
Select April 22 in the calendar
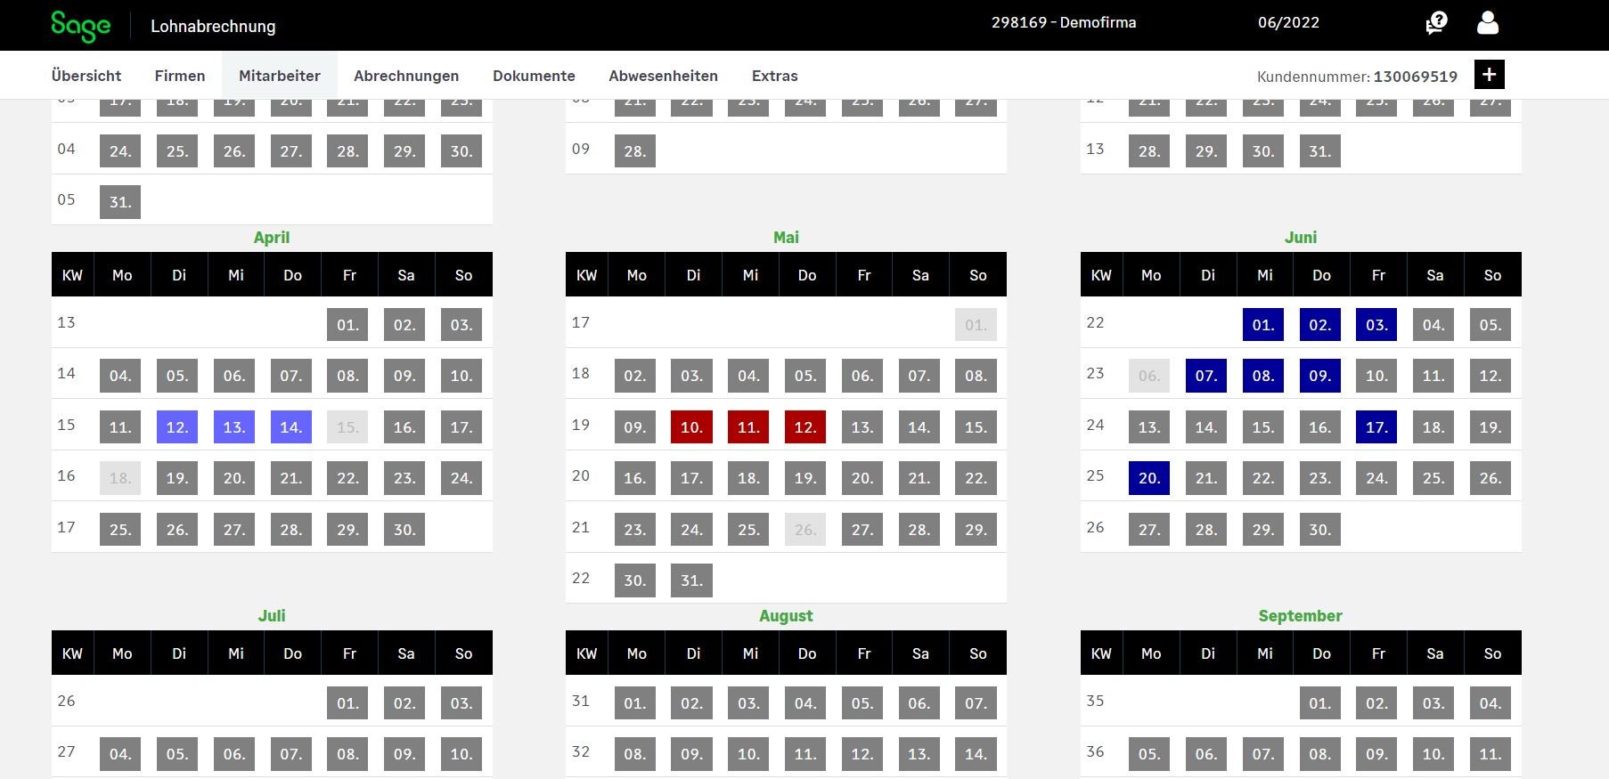point(347,478)
